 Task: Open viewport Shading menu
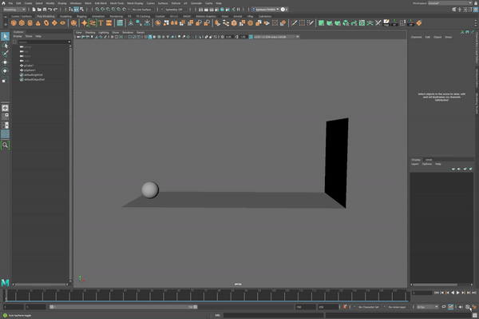(x=90, y=32)
